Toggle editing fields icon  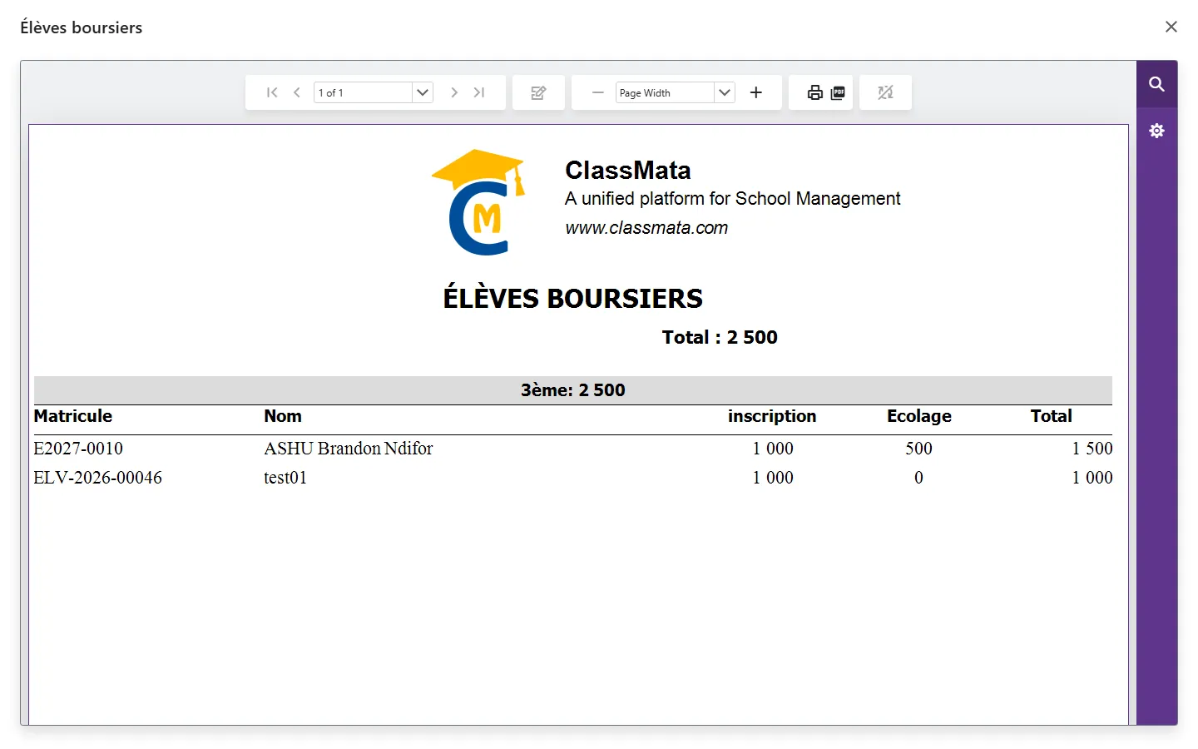coord(538,92)
